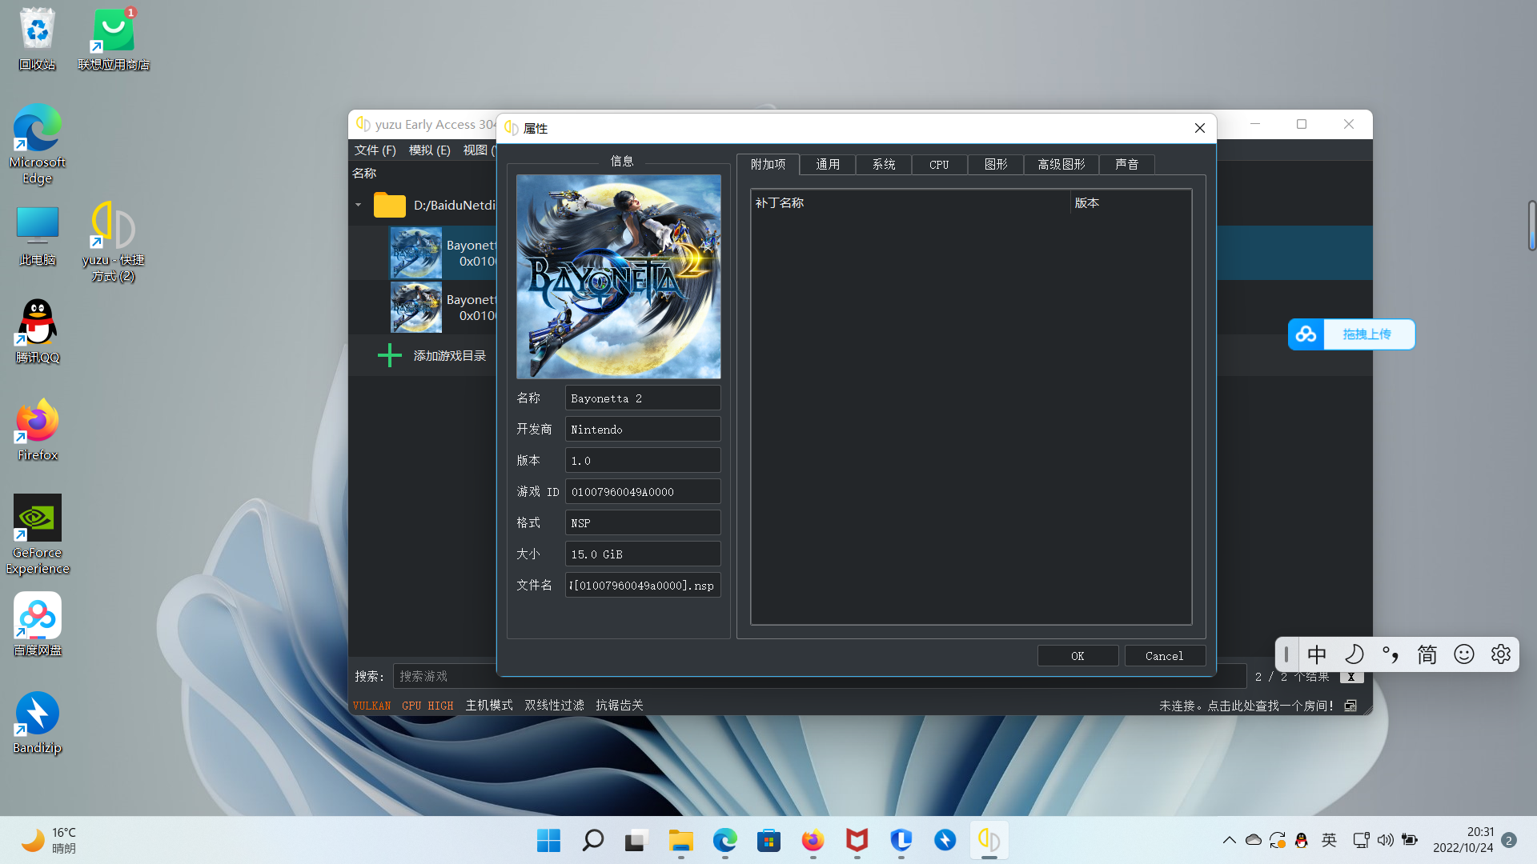Viewport: 1537px width, 864px height.
Task: Click the 添加游戏目录 label
Action: 450,356
